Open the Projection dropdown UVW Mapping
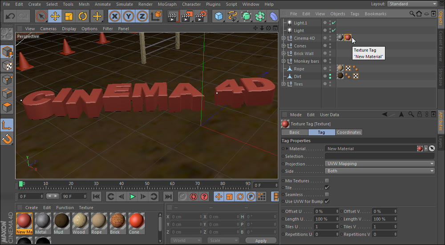 380,164
